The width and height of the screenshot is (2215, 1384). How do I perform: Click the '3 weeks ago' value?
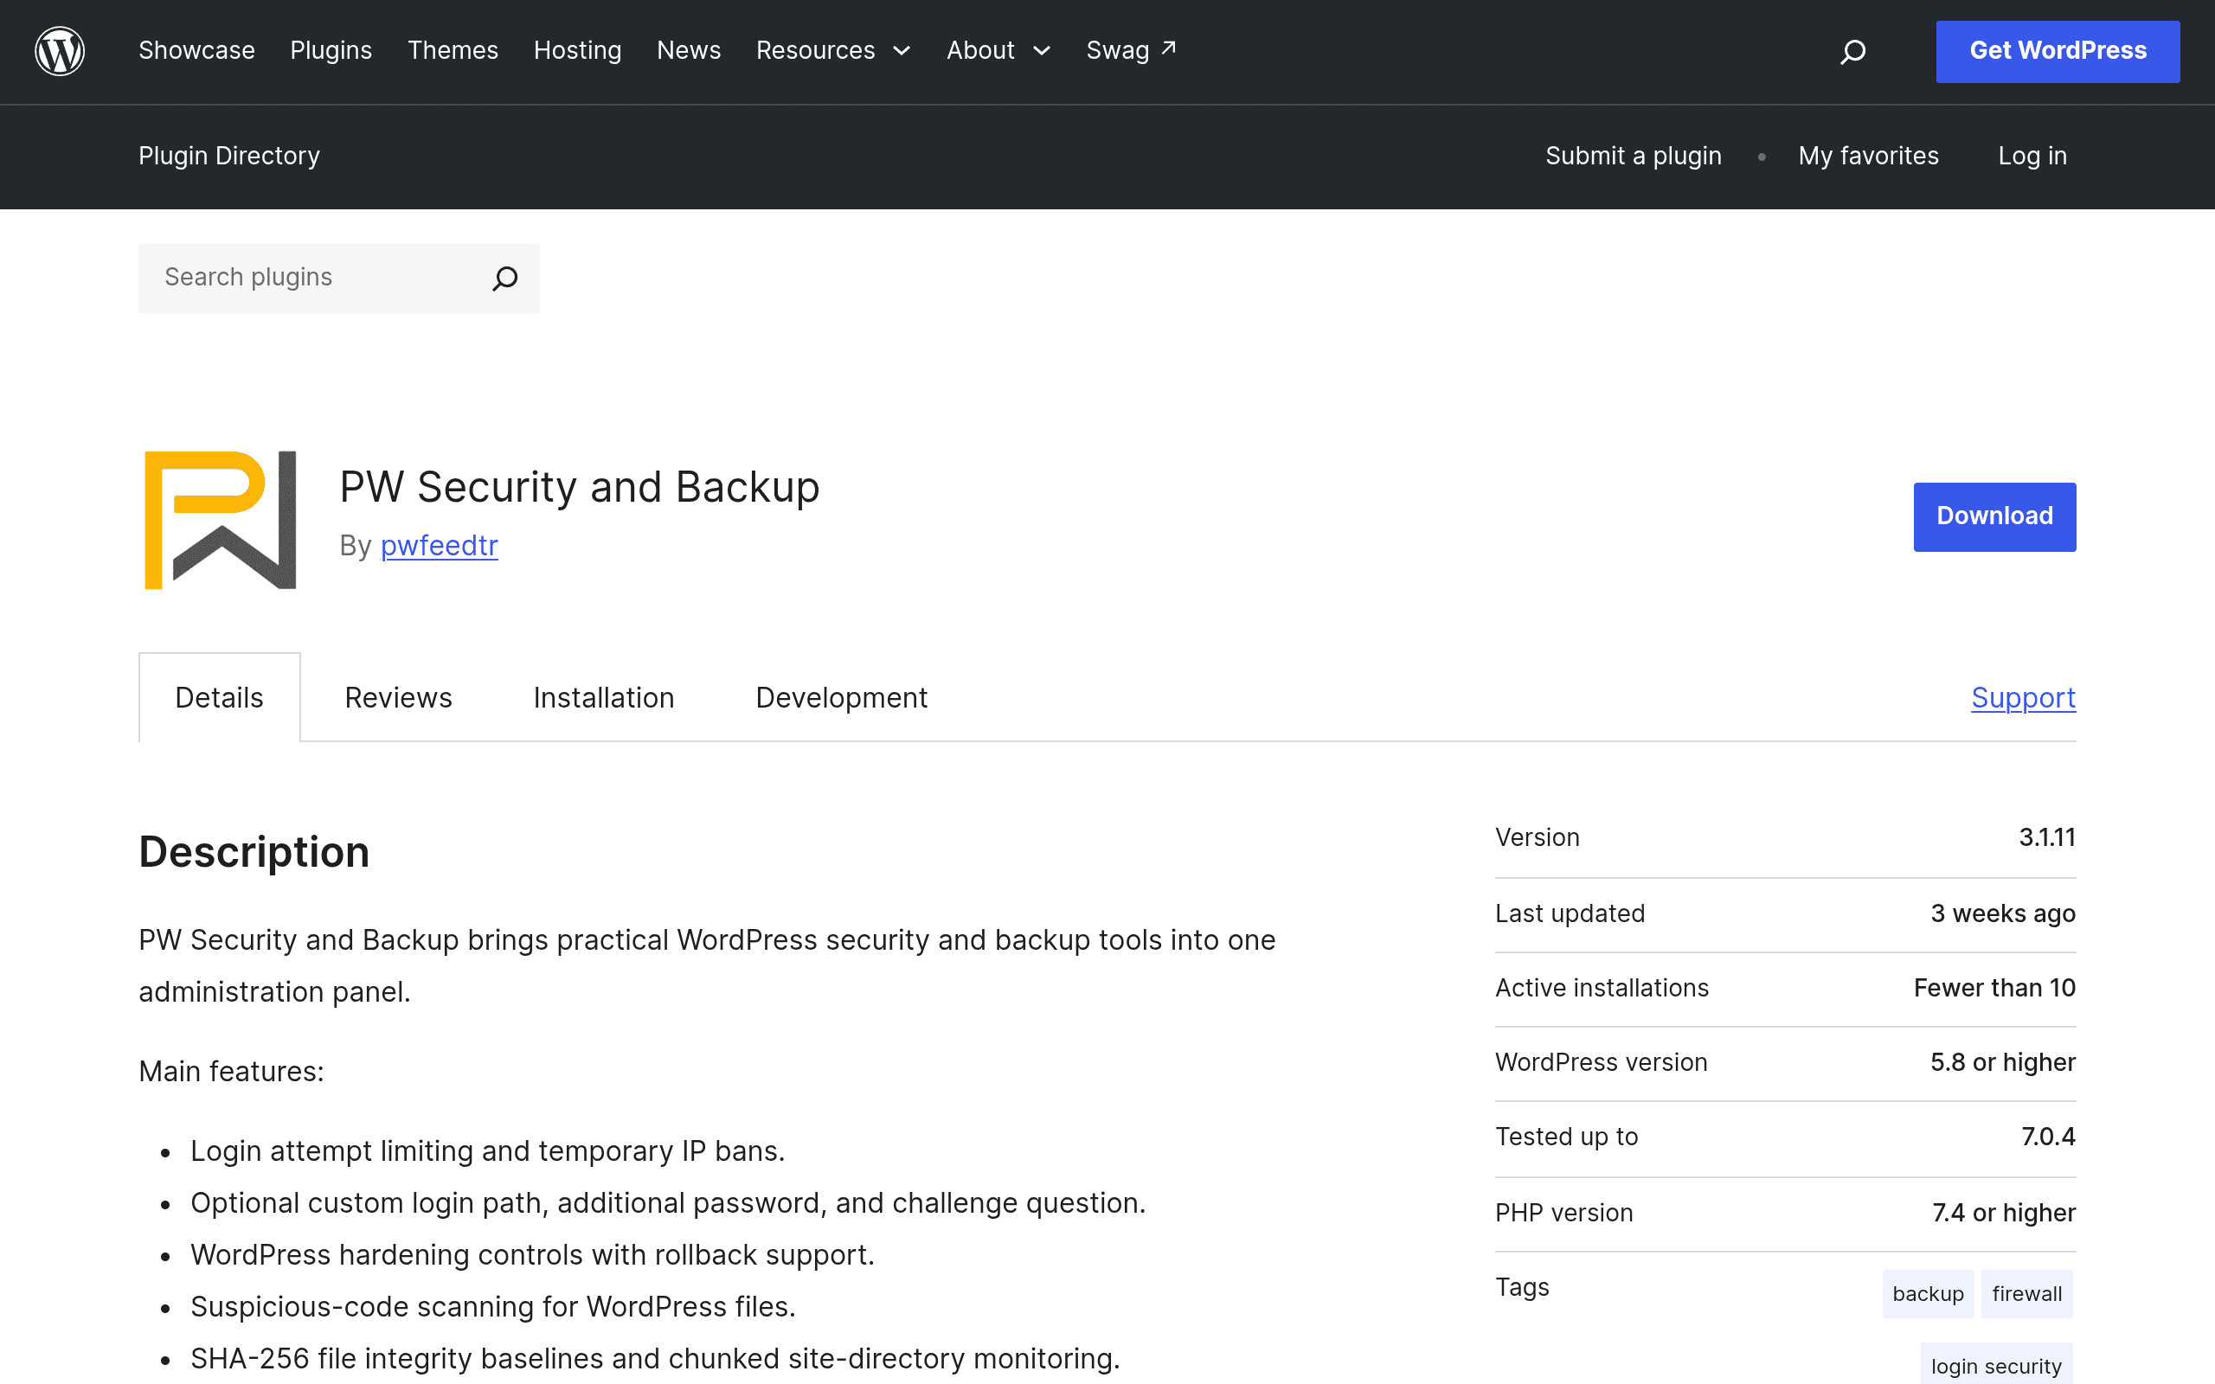(2003, 913)
